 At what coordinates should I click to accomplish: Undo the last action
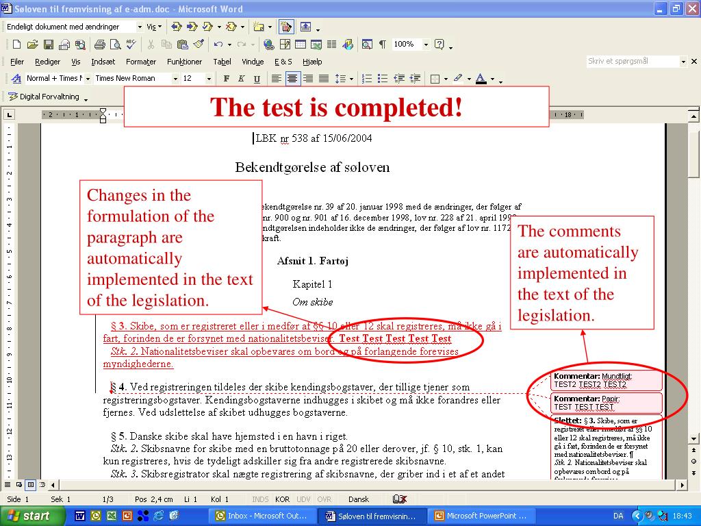[x=218, y=45]
